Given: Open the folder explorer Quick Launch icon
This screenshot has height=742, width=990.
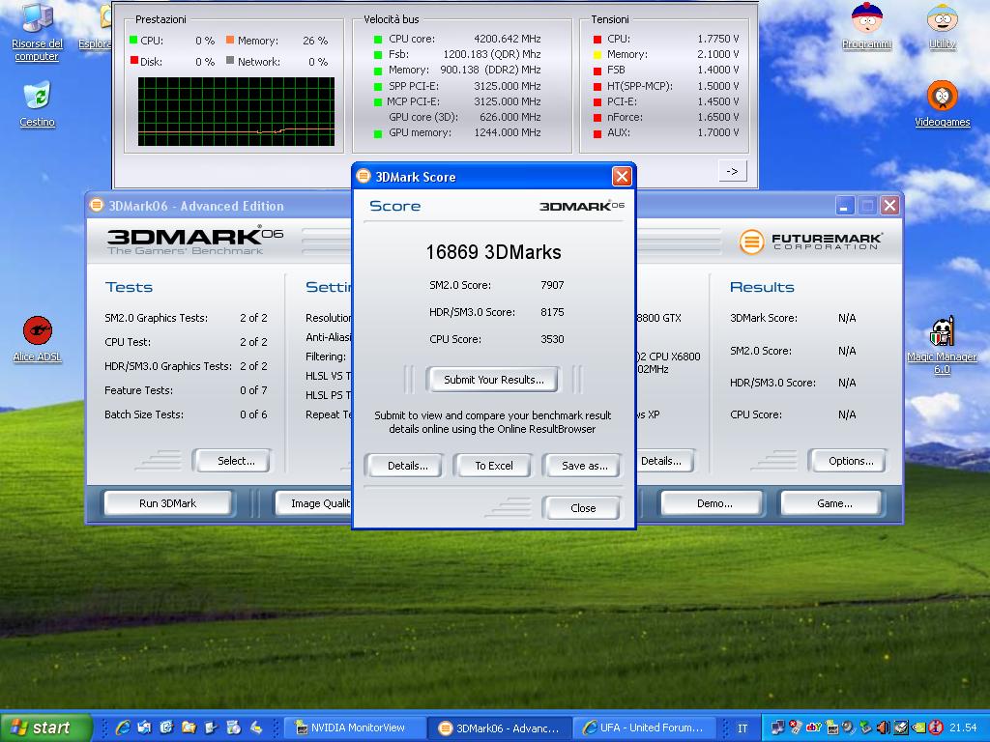Looking at the screenshot, I should tap(189, 728).
